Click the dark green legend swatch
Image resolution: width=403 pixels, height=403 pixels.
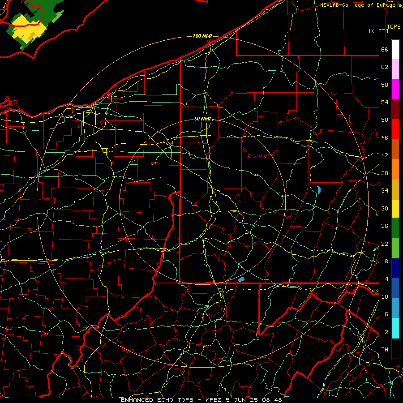pos(395,228)
